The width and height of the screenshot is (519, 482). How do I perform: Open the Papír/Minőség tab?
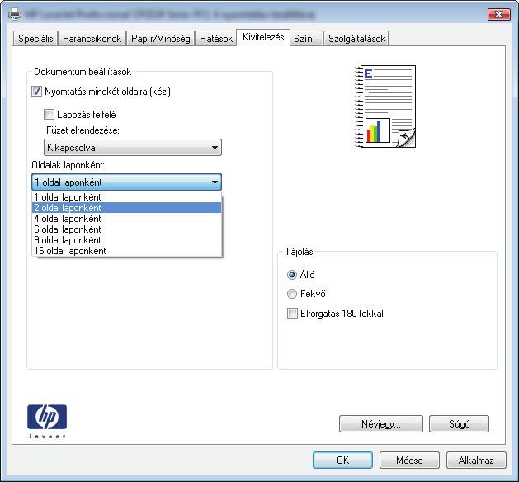tap(161, 39)
